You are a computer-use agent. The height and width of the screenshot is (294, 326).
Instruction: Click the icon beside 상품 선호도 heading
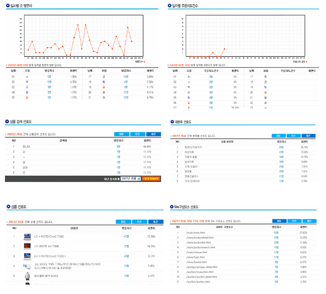7,206
